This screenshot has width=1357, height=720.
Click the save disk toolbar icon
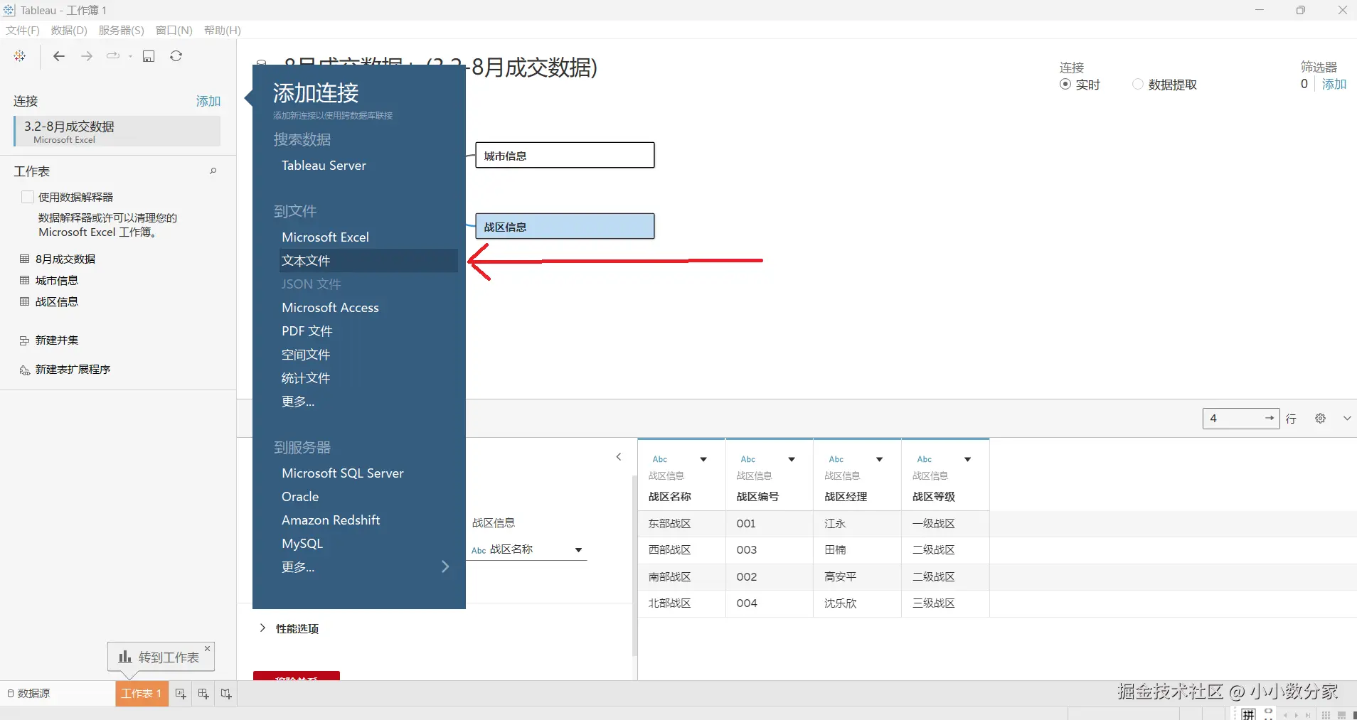[149, 56]
